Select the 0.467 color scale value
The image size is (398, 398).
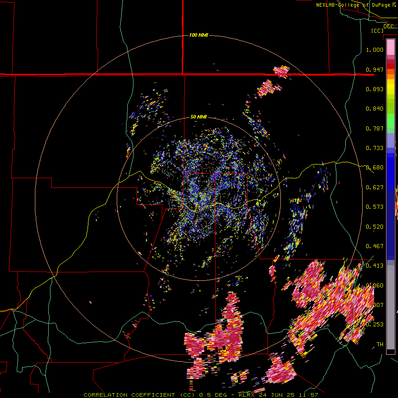tap(375, 246)
